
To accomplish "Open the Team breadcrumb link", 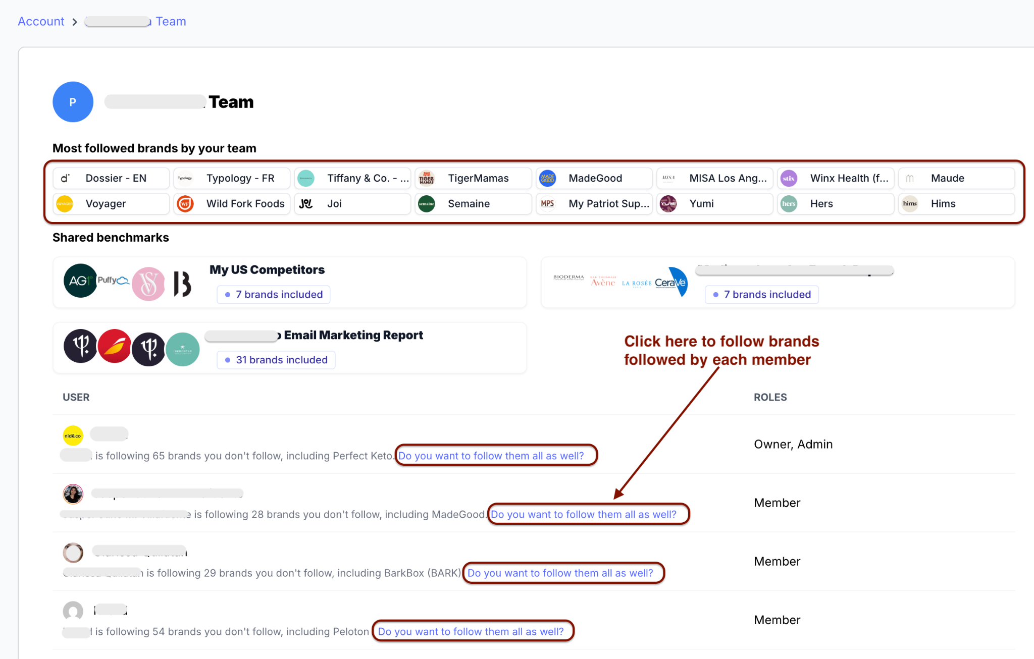I will click(171, 21).
